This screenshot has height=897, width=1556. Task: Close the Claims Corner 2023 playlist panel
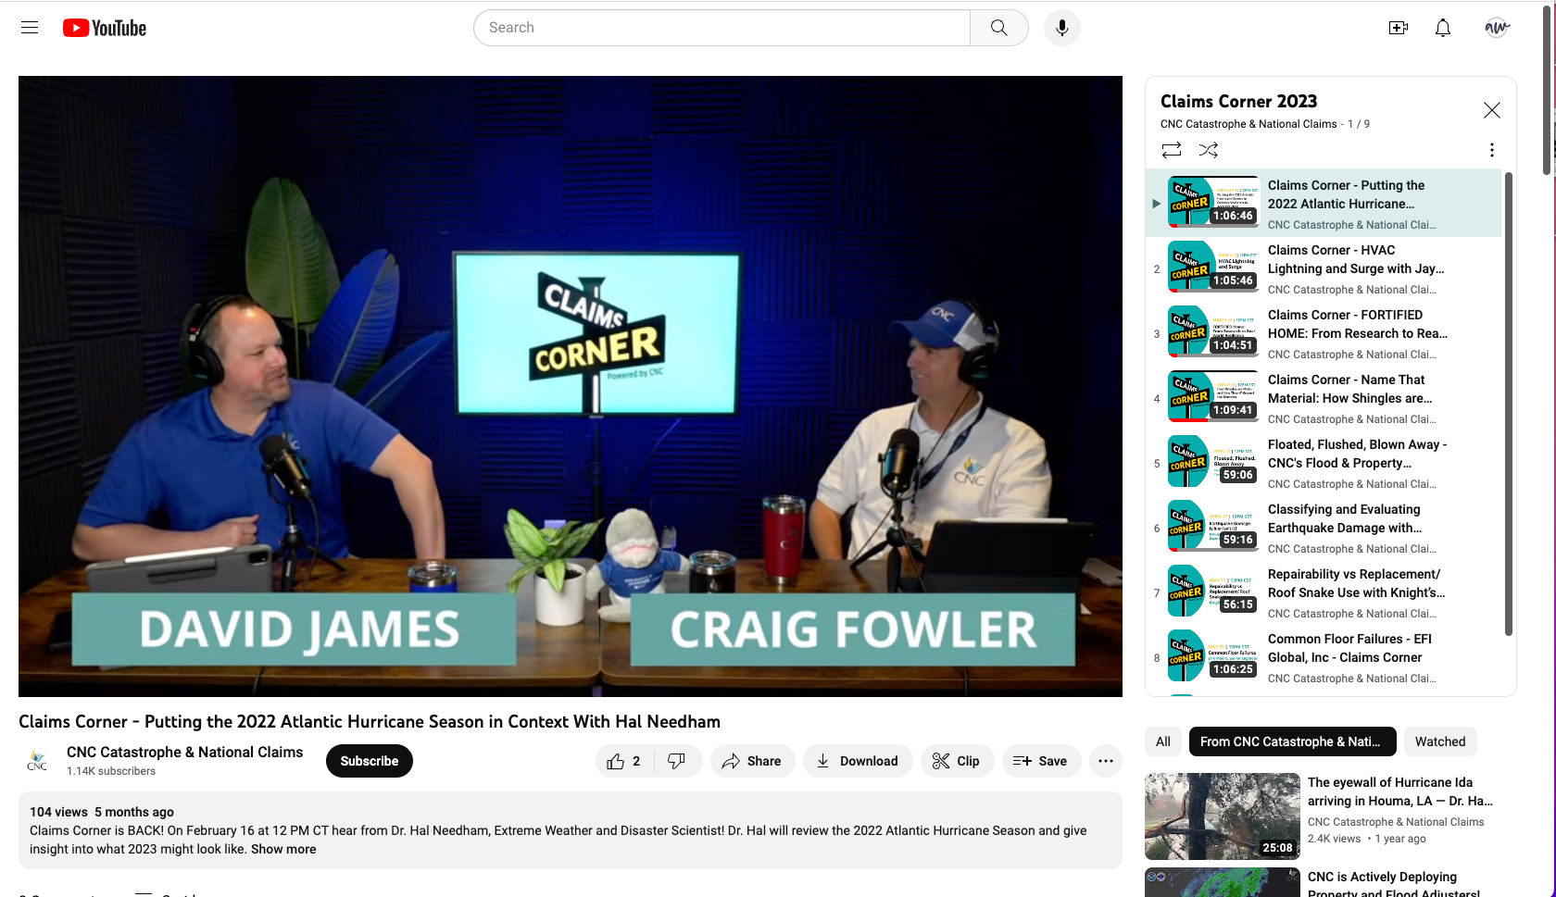[x=1491, y=110]
